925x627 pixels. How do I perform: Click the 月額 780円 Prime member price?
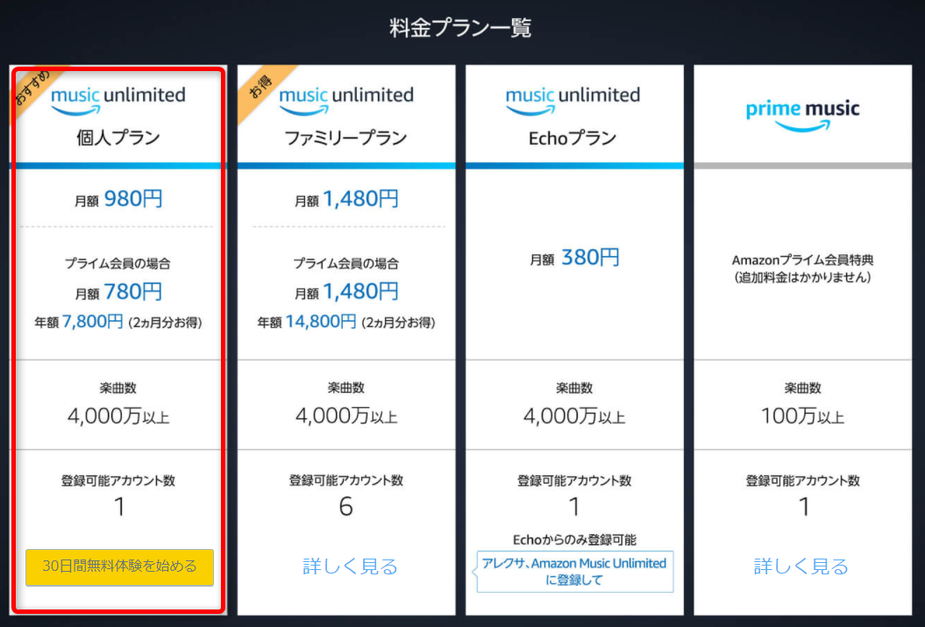pos(118,292)
